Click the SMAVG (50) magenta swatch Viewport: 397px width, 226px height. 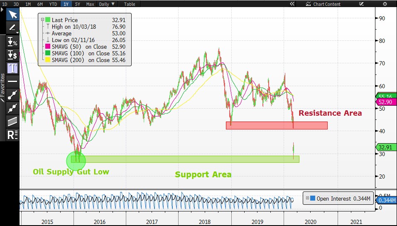48,47
